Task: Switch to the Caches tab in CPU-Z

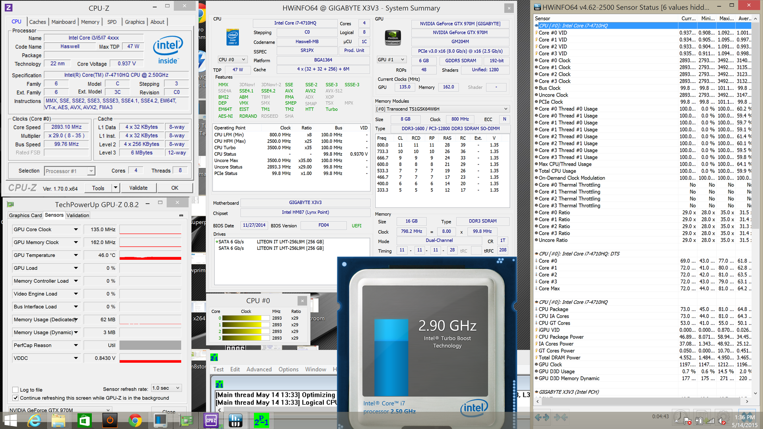Action: click(37, 22)
